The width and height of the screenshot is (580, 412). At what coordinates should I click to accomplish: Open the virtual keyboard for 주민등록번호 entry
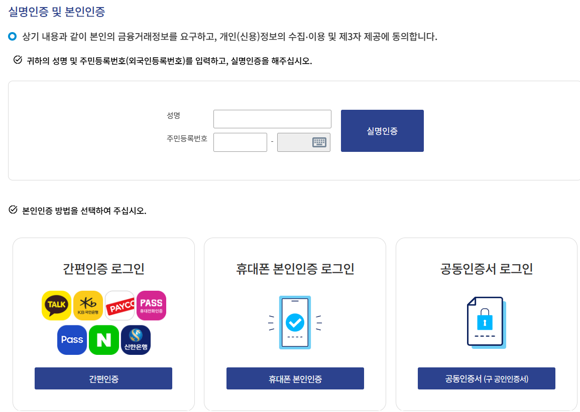319,142
